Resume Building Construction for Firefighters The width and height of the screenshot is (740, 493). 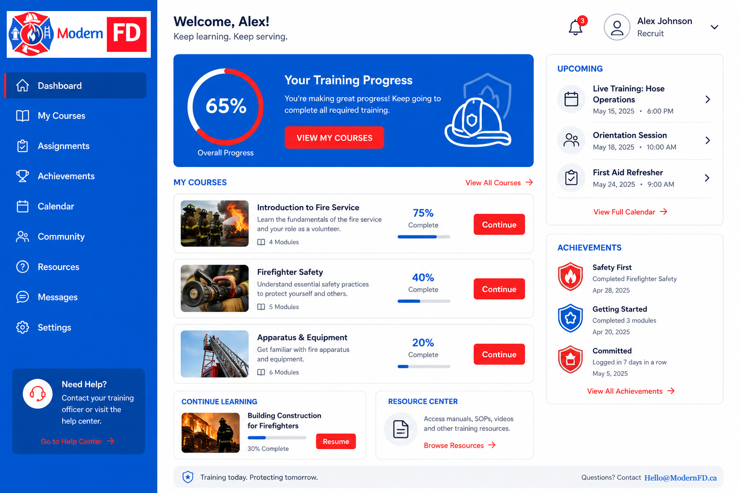336,441
